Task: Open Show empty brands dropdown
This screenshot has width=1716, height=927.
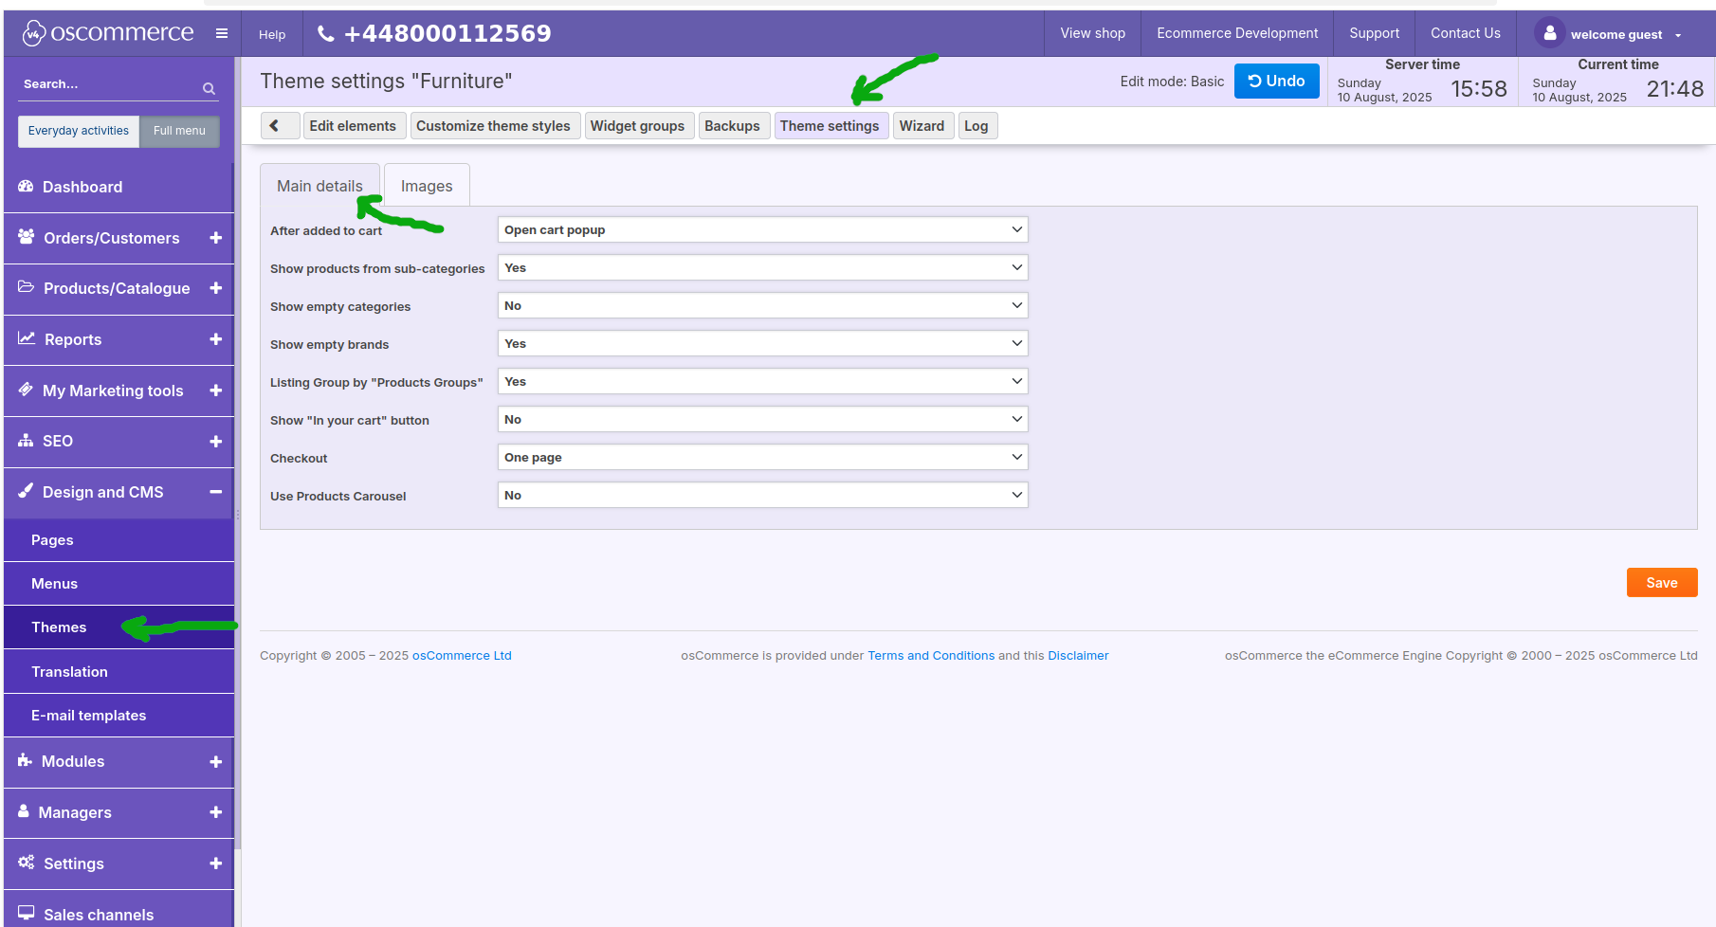Action: [x=763, y=343]
